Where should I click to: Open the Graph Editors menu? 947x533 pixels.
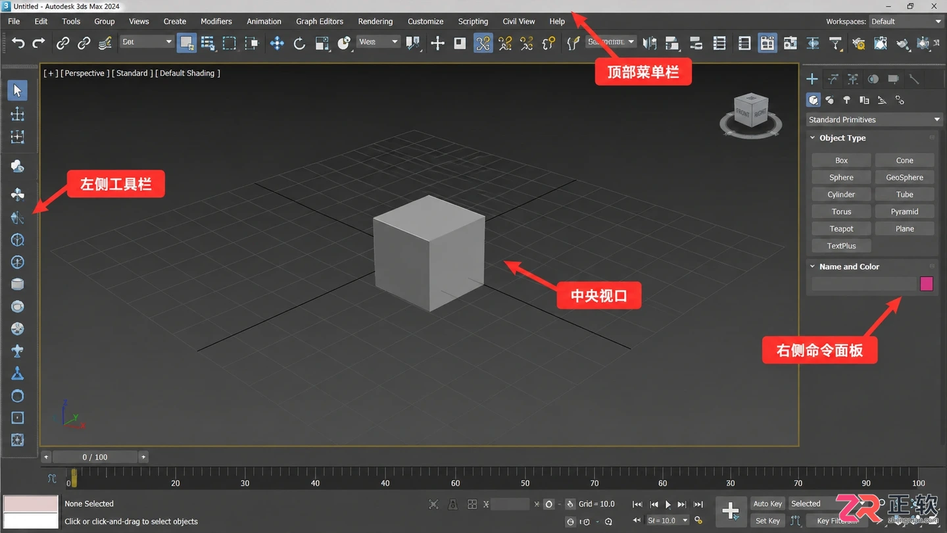[320, 21]
